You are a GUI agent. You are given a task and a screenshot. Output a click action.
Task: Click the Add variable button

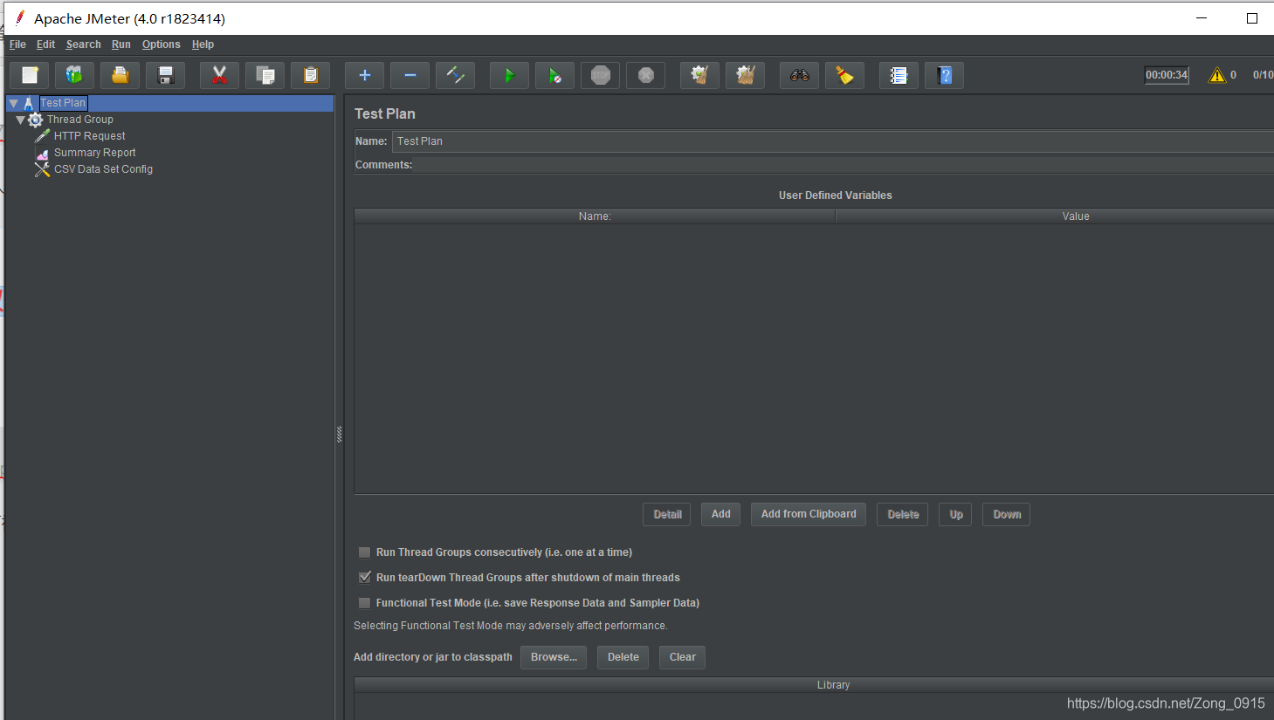click(721, 514)
